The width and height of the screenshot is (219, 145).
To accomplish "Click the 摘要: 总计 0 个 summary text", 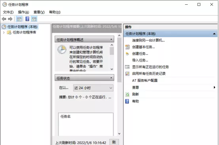I will 85,97.
